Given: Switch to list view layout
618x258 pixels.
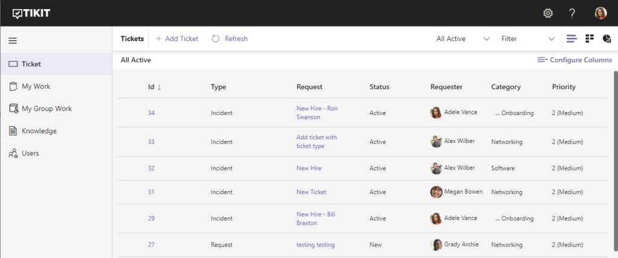Looking at the screenshot, I should click(x=572, y=39).
